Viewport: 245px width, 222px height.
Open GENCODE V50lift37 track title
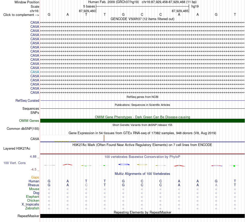[142, 19]
